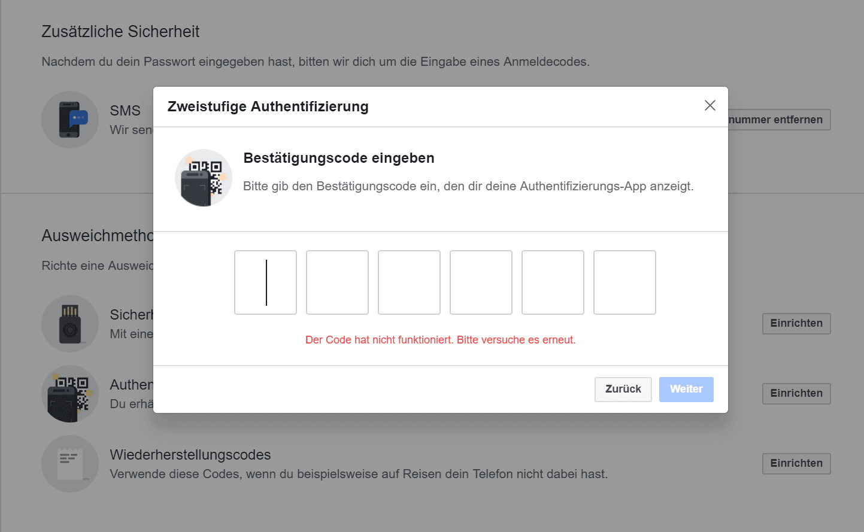Image resolution: width=864 pixels, height=532 pixels.
Task: Click the QR code authenticator icon in dialog
Action: point(204,178)
